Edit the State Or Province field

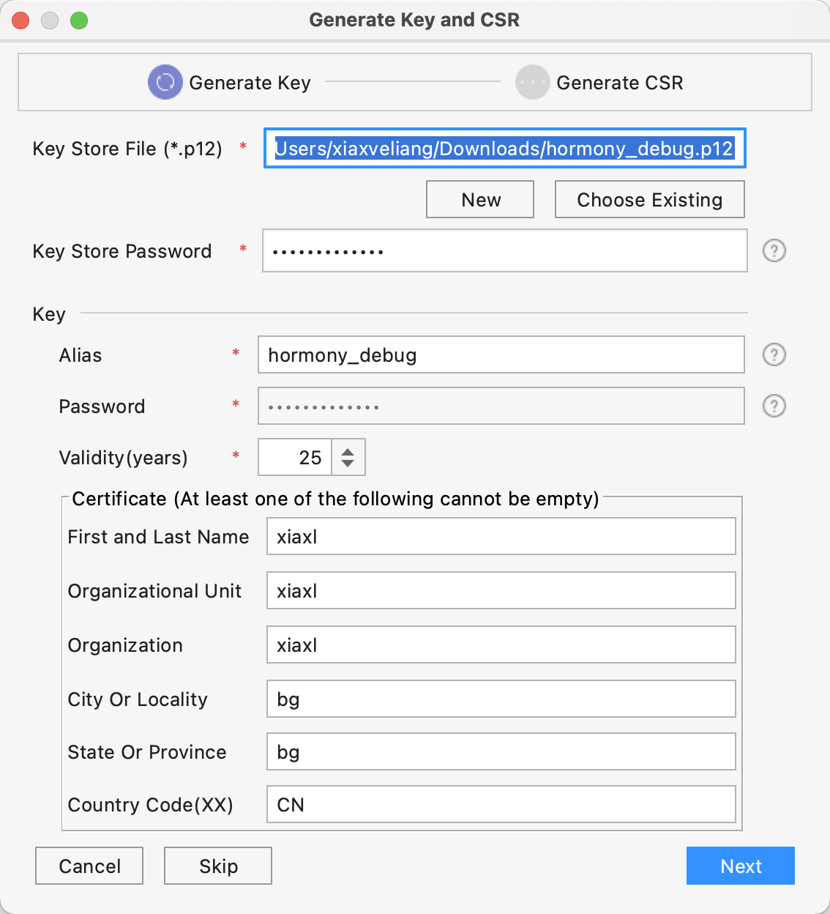(x=501, y=751)
